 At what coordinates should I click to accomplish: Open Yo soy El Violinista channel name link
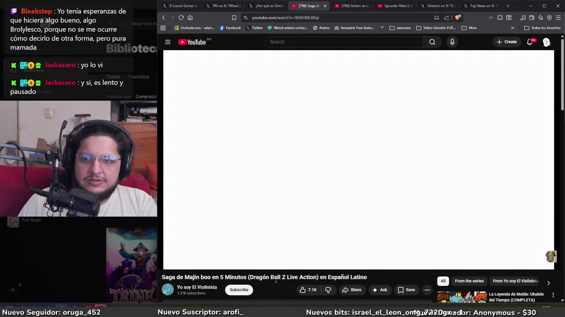[197, 287]
